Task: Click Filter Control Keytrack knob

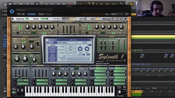Action: pyautogui.click(x=34, y=60)
